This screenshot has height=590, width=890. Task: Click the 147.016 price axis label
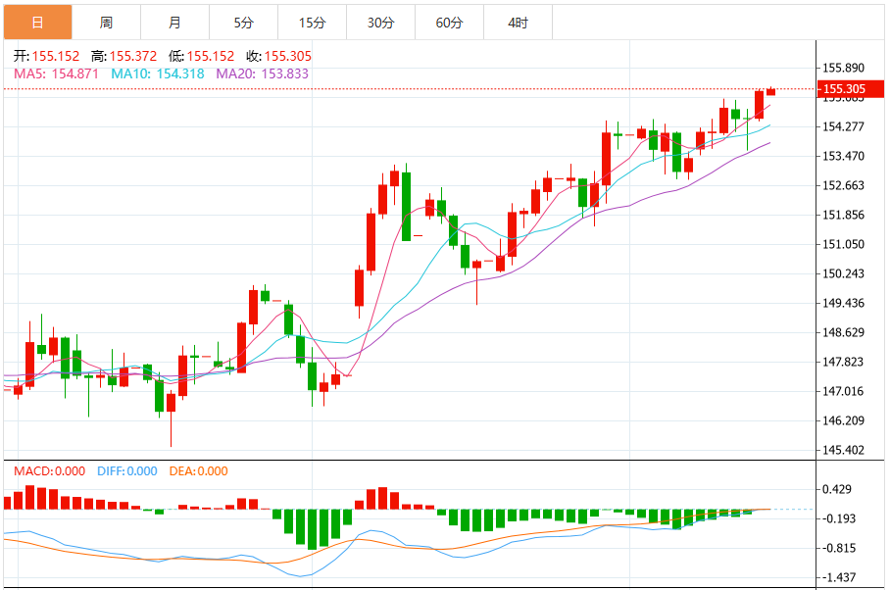[844, 391]
